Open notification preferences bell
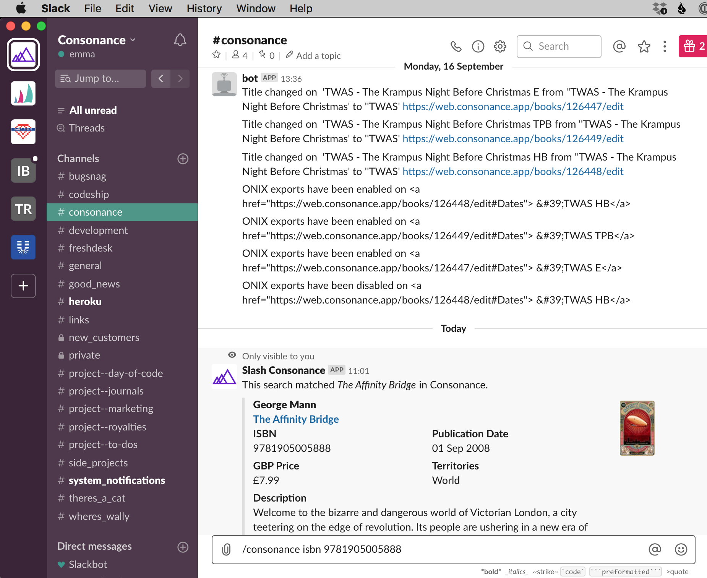Viewport: 707px width, 578px height. click(x=180, y=40)
